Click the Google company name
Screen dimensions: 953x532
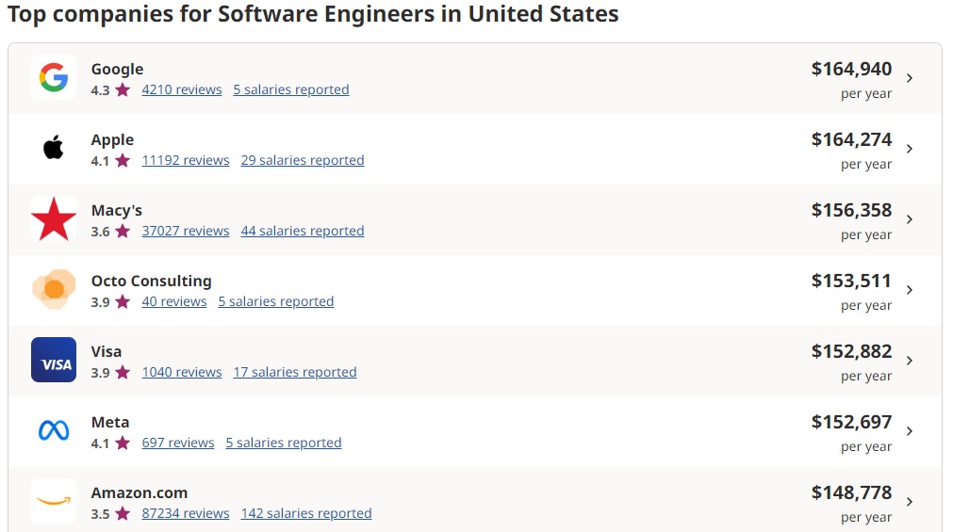117,70
